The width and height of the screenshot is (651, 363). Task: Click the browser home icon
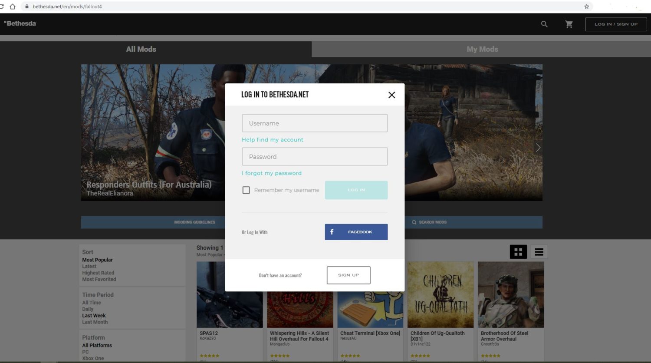(13, 7)
